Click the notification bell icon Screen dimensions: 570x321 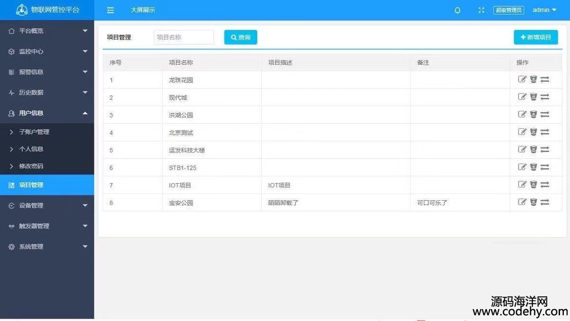[x=457, y=10]
